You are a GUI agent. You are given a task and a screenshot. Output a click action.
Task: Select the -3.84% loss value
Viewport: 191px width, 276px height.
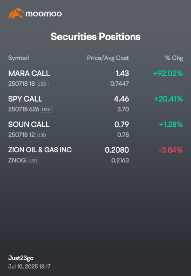point(170,150)
